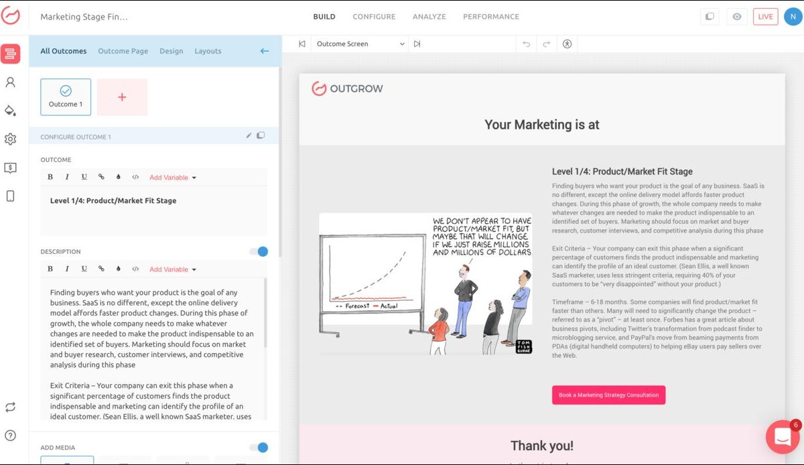Screen dimensions: 804x465
Task: Open the Outcome Screen dropdown
Action: [360, 44]
